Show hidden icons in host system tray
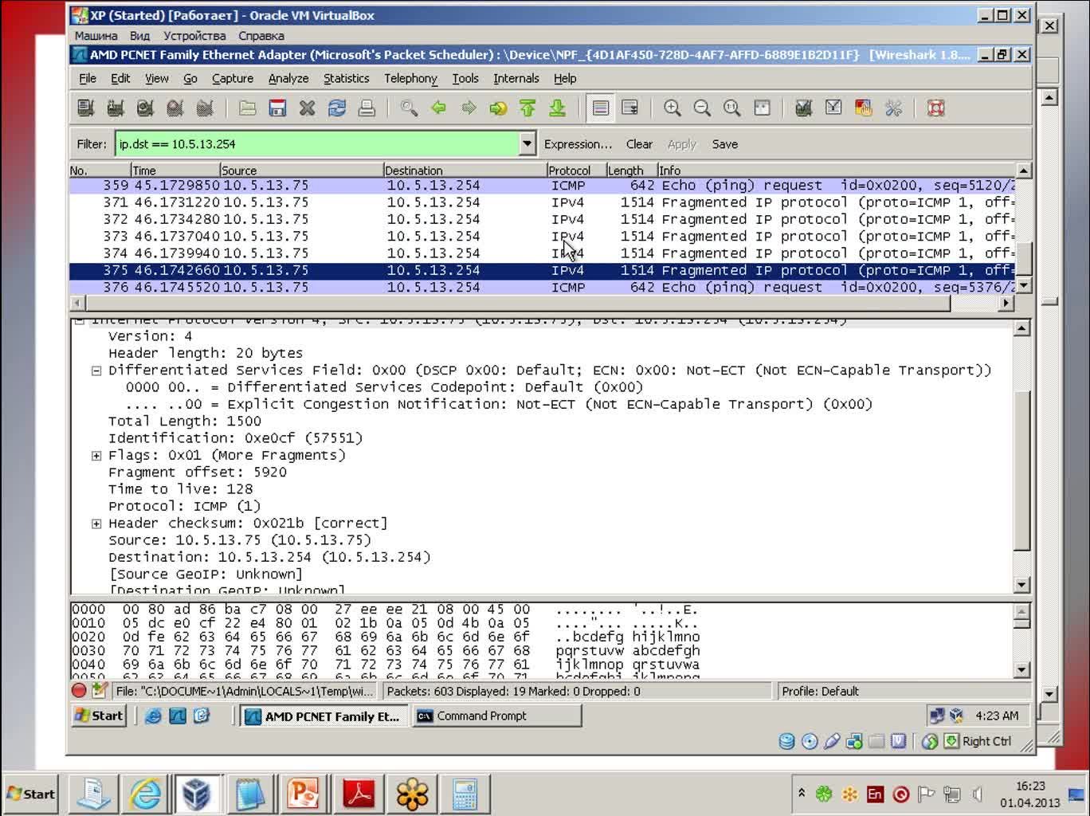 (802, 794)
